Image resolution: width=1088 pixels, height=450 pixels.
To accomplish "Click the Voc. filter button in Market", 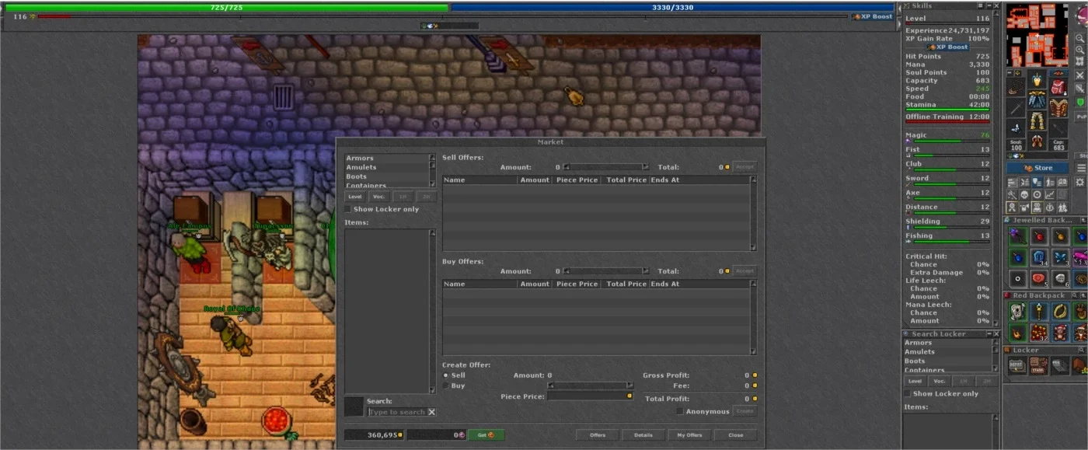I will pos(378,197).
